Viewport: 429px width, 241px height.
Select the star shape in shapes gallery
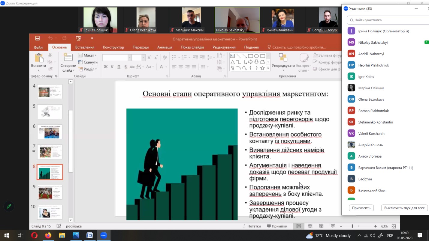pyautogui.click(x=262, y=68)
